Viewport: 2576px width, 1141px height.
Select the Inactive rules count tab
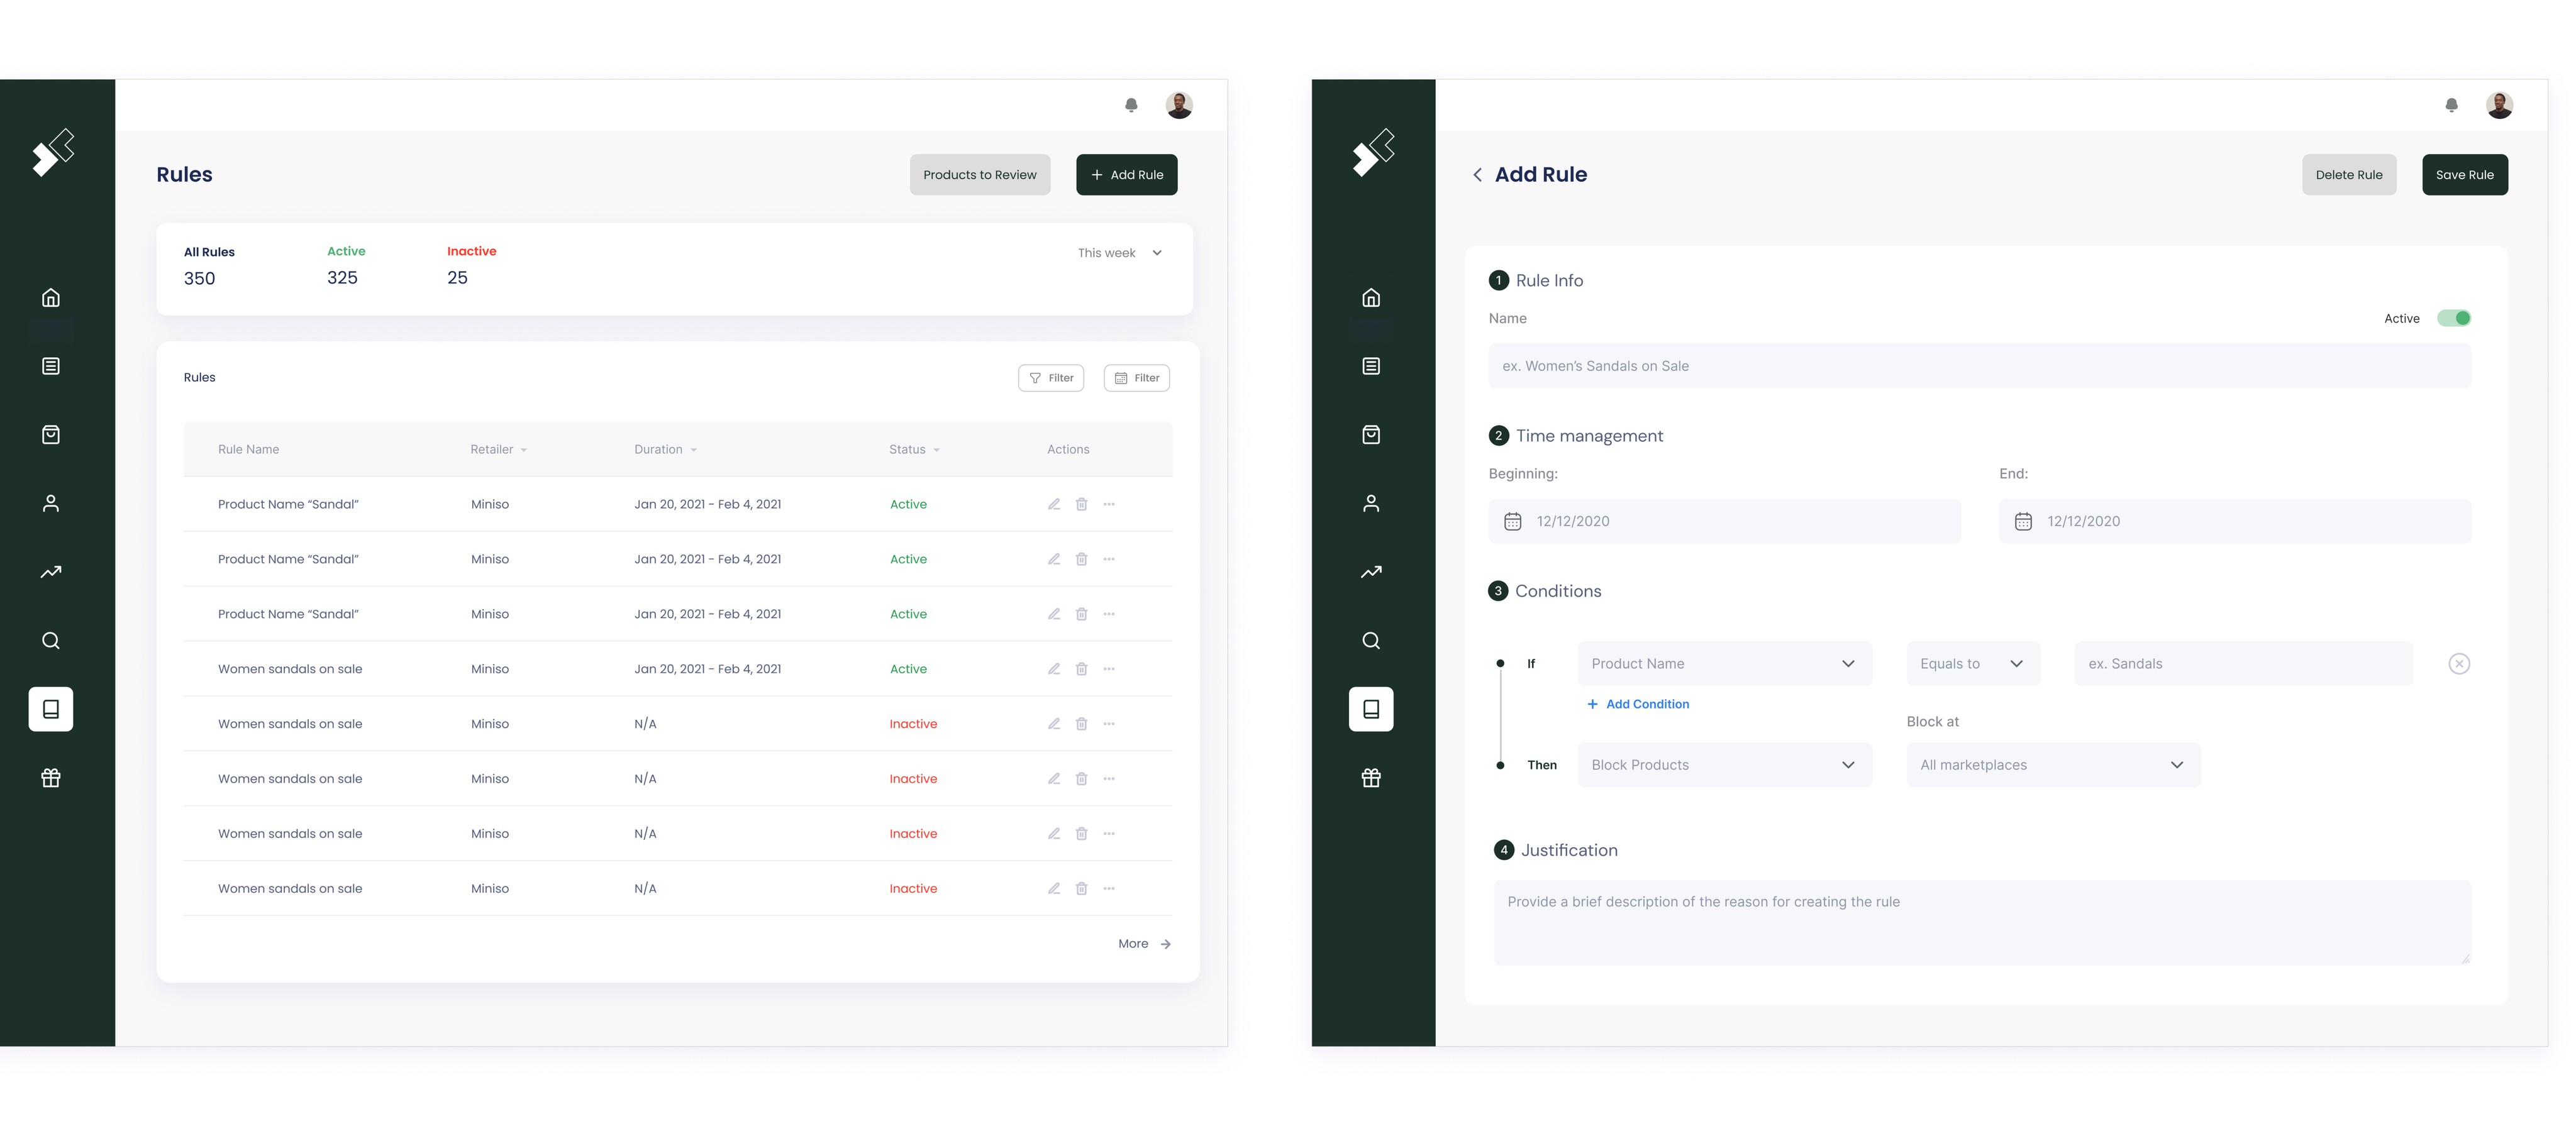click(x=471, y=266)
